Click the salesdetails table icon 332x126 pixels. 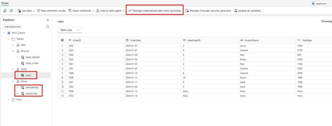(22, 87)
